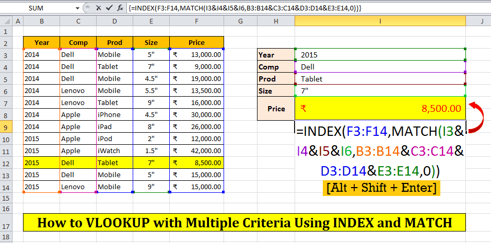Select the price cell 42,000.00
Screen dimensions: 491x243
(x=196, y=151)
